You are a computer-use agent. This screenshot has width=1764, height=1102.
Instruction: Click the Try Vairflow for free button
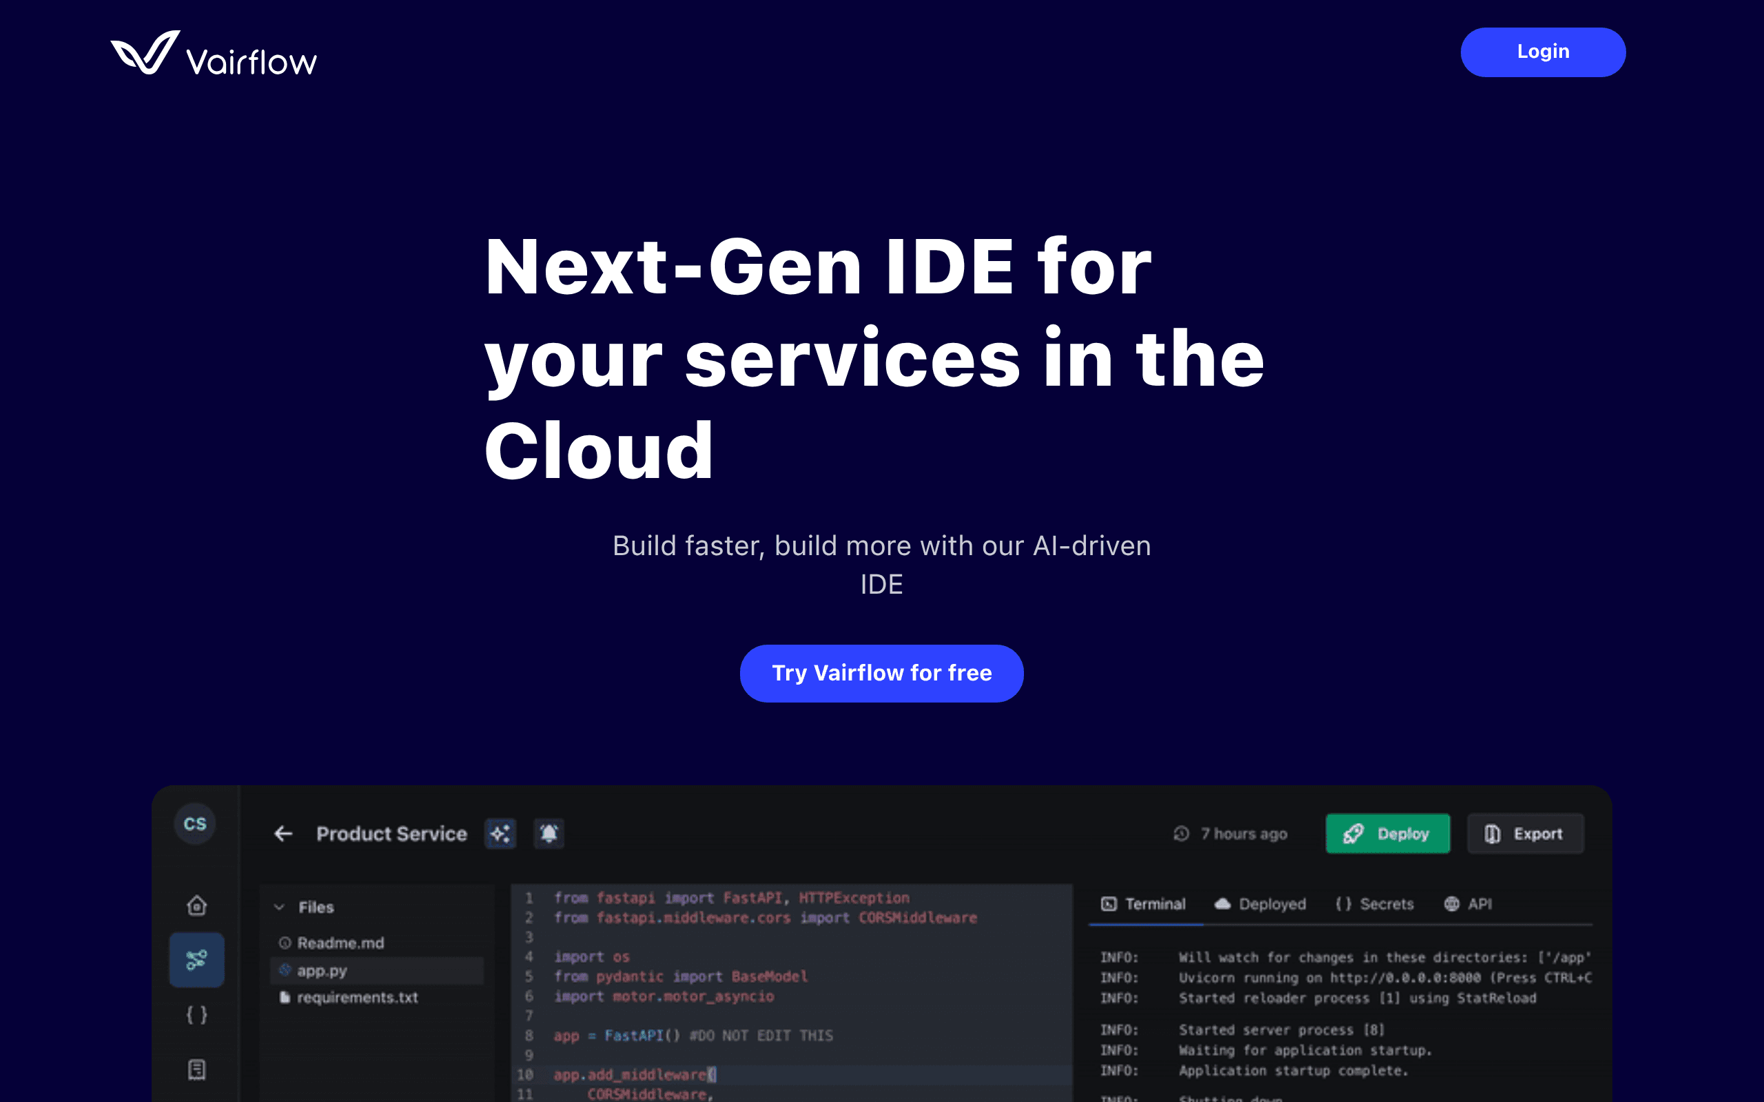click(x=881, y=673)
